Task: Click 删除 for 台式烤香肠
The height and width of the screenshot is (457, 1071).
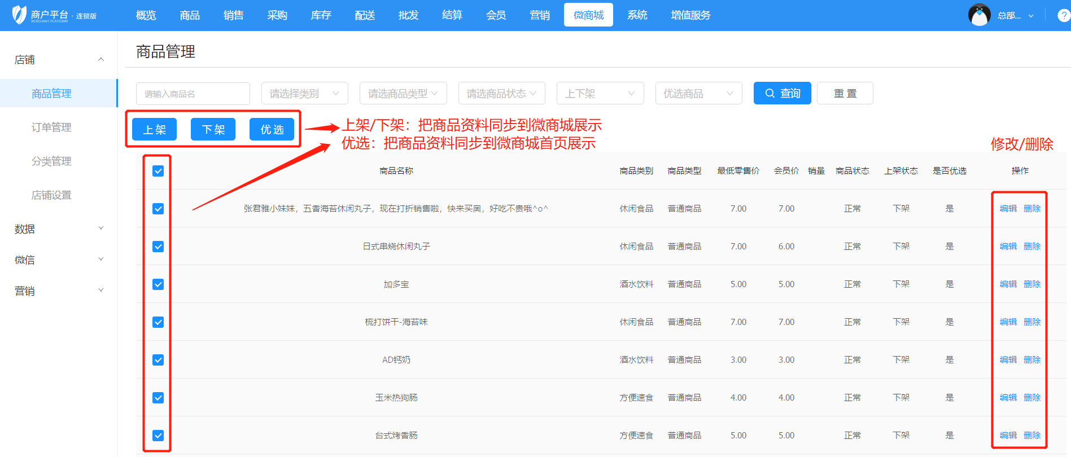Action: click(1032, 436)
